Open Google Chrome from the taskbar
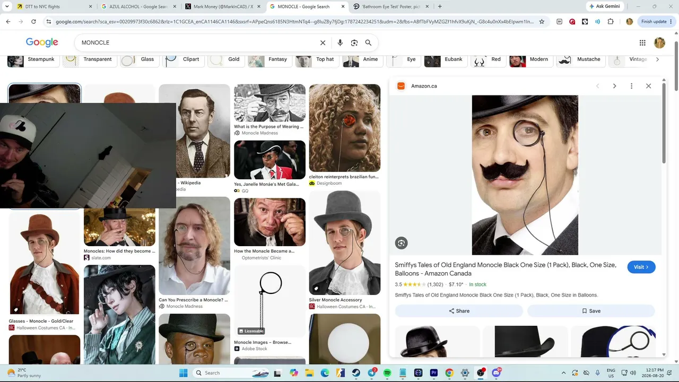 pos(449,373)
